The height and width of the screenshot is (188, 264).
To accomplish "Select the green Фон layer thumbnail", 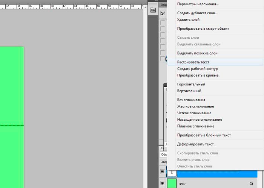I will pyautogui.click(x=172, y=183).
